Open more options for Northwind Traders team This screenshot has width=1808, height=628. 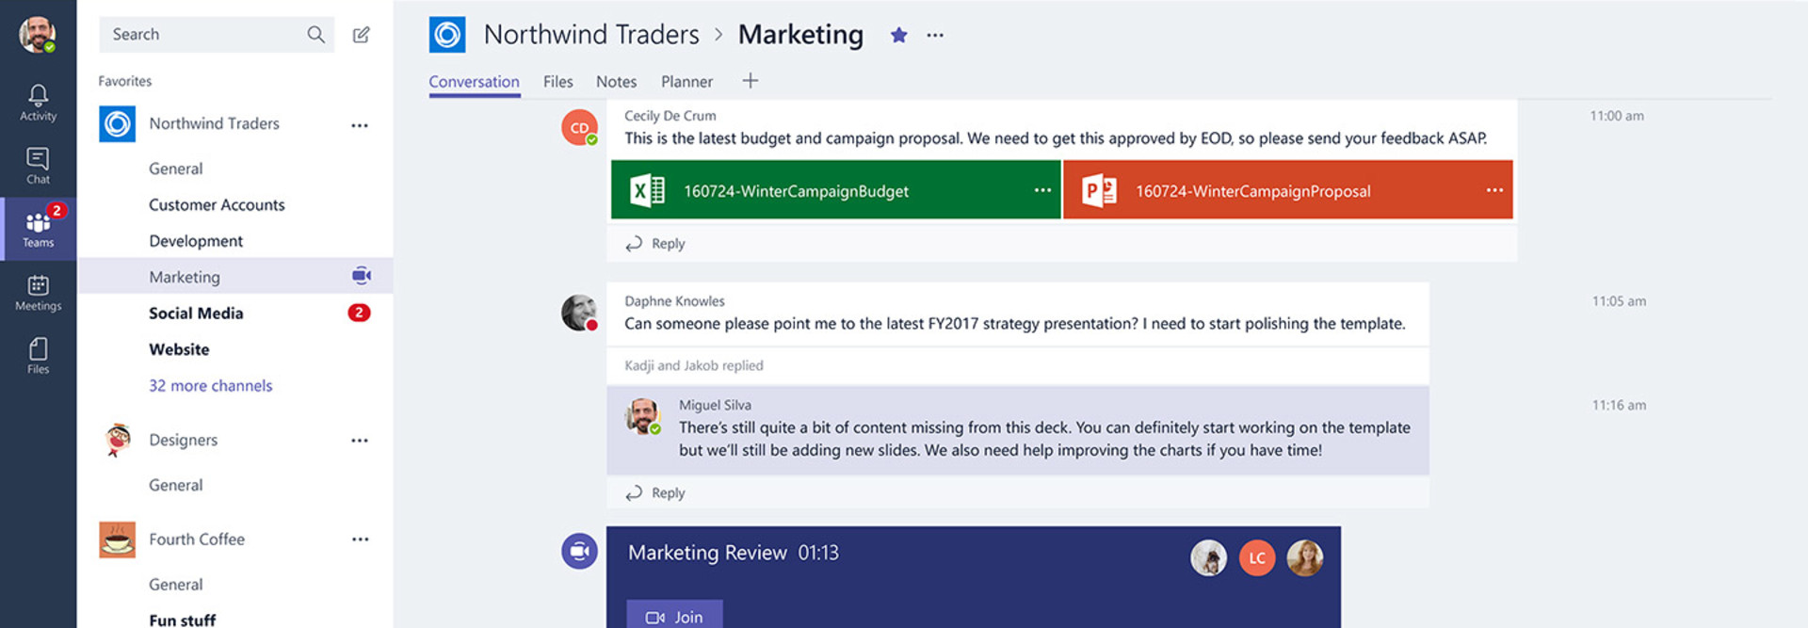point(360,125)
